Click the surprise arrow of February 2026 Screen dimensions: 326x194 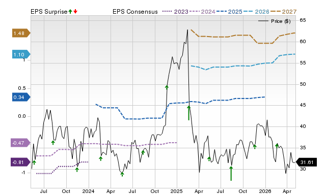coord(277,146)
